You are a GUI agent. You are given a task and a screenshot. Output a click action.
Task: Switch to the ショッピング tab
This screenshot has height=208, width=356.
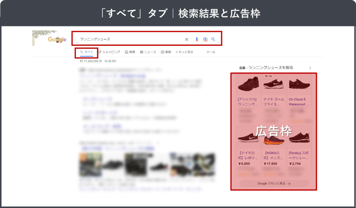[109, 52]
